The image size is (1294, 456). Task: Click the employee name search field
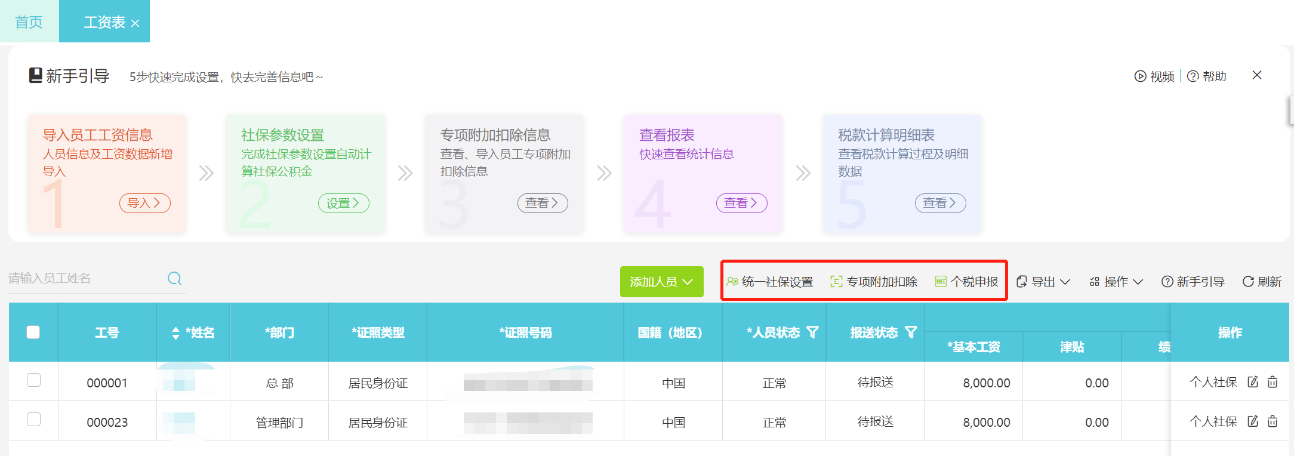(84, 279)
